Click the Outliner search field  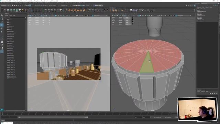click(x=15, y=18)
